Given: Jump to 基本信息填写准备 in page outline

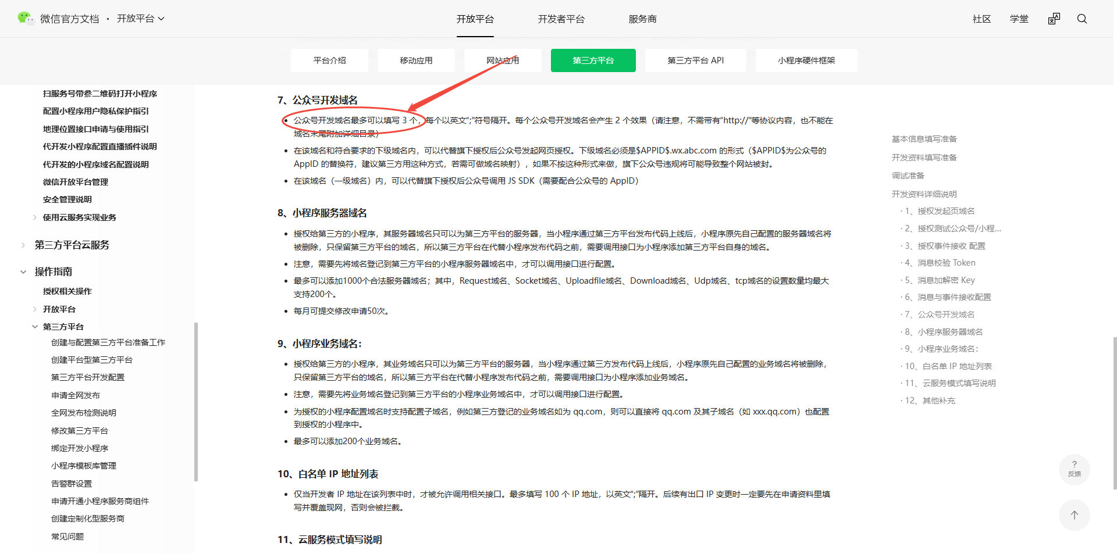Looking at the screenshot, I should click(924, 139).
